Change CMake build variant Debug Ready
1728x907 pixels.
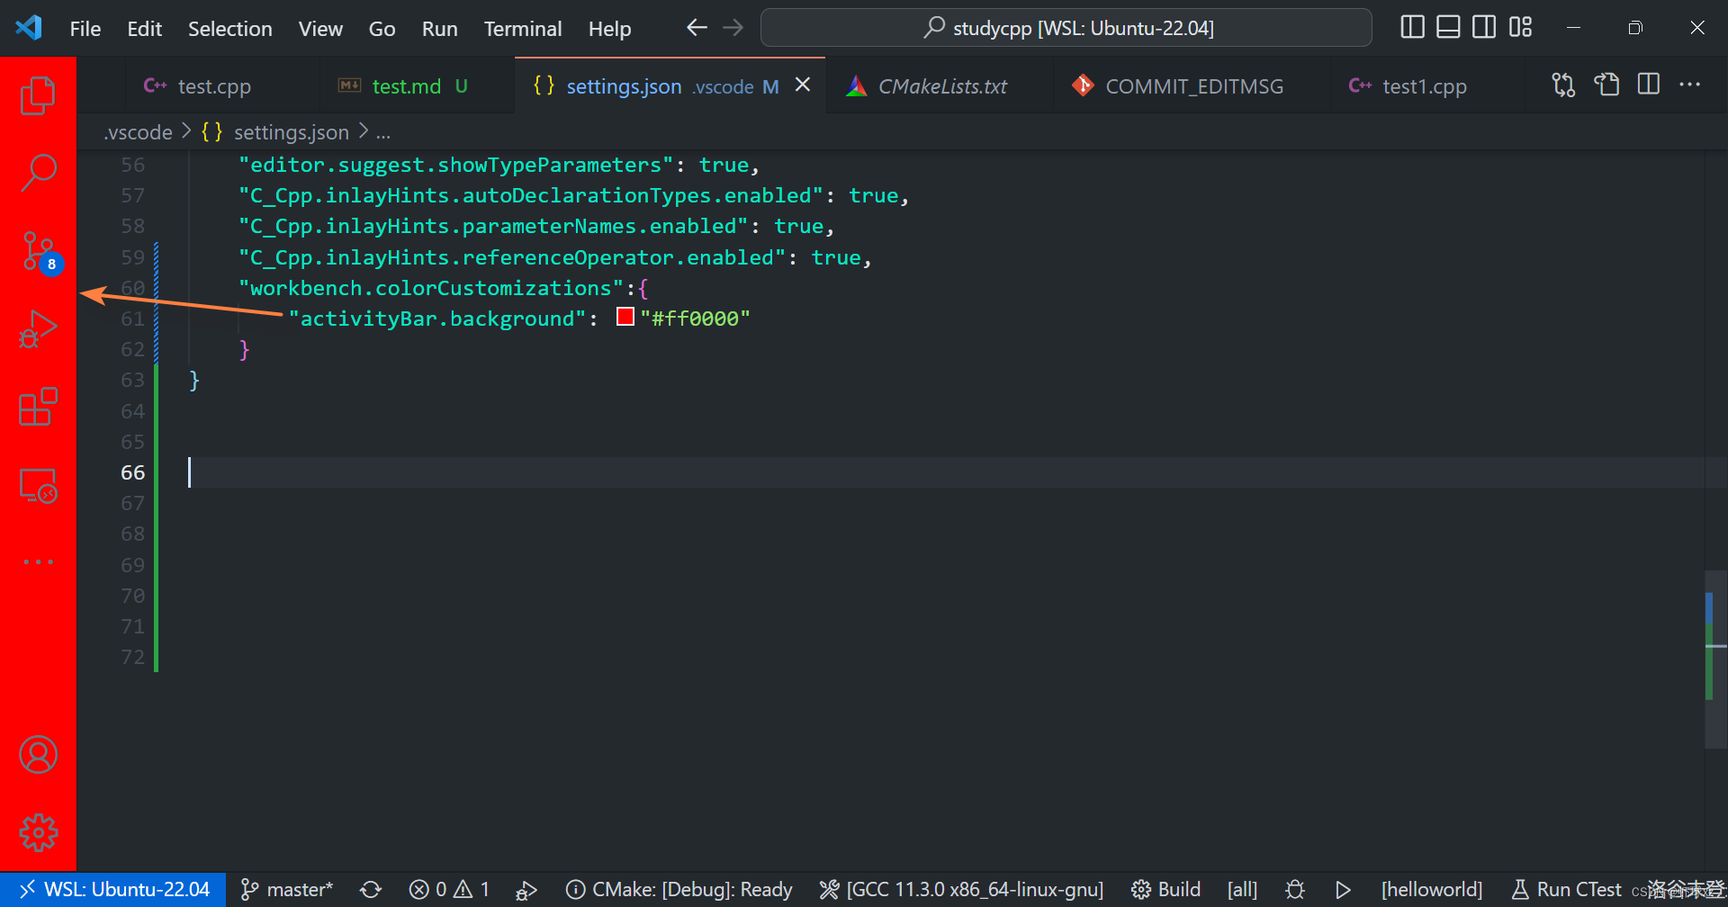[x=679, y=889]
